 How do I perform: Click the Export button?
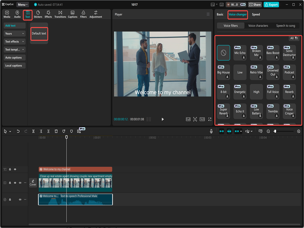(271, 5)
